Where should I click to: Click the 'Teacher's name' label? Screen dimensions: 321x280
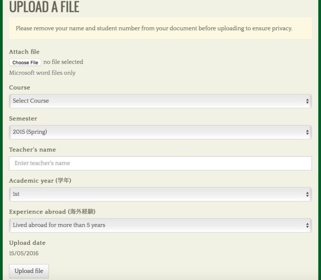pyautogui.click(x=32, y=150)
